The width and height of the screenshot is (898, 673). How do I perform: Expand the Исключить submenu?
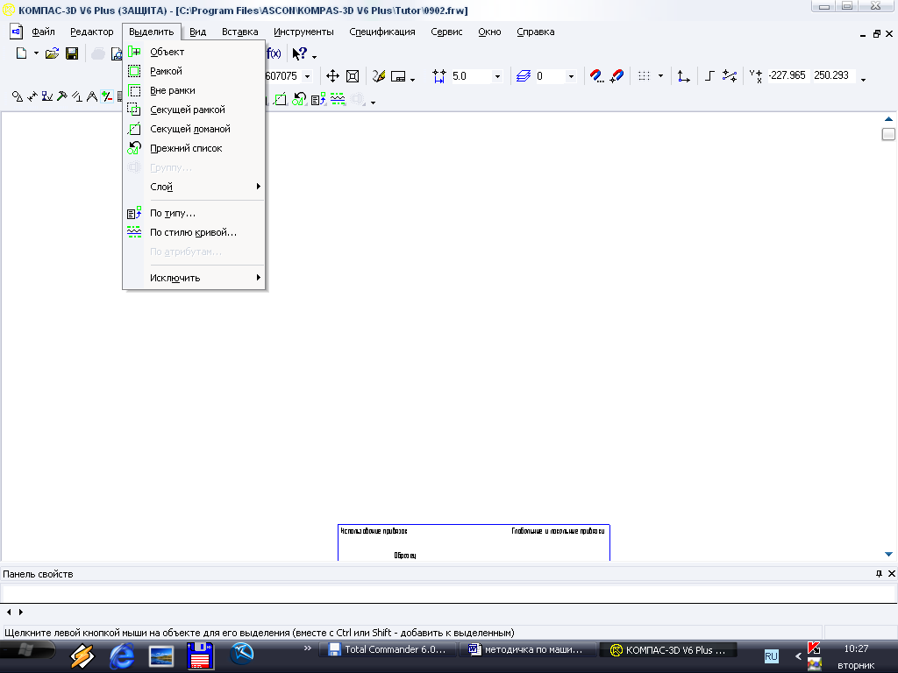point(194,278)
